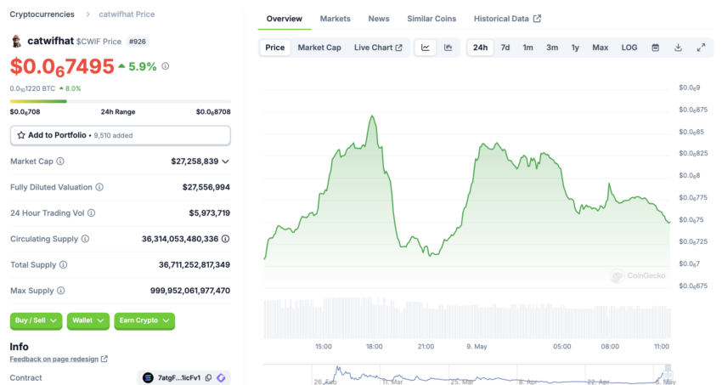This screenshot has width=722, height=385.
Task: Switch to line chart view icon
Action: tap(426, 48)
